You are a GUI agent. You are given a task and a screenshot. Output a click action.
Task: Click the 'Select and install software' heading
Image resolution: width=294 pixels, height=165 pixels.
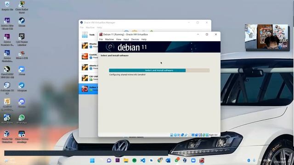click(114, 55)
